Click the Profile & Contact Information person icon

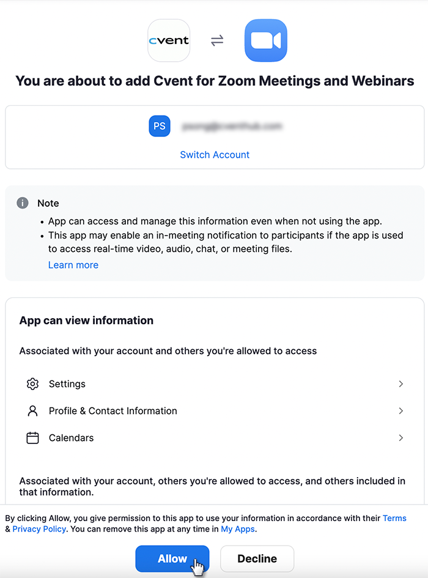coord(33,410)
